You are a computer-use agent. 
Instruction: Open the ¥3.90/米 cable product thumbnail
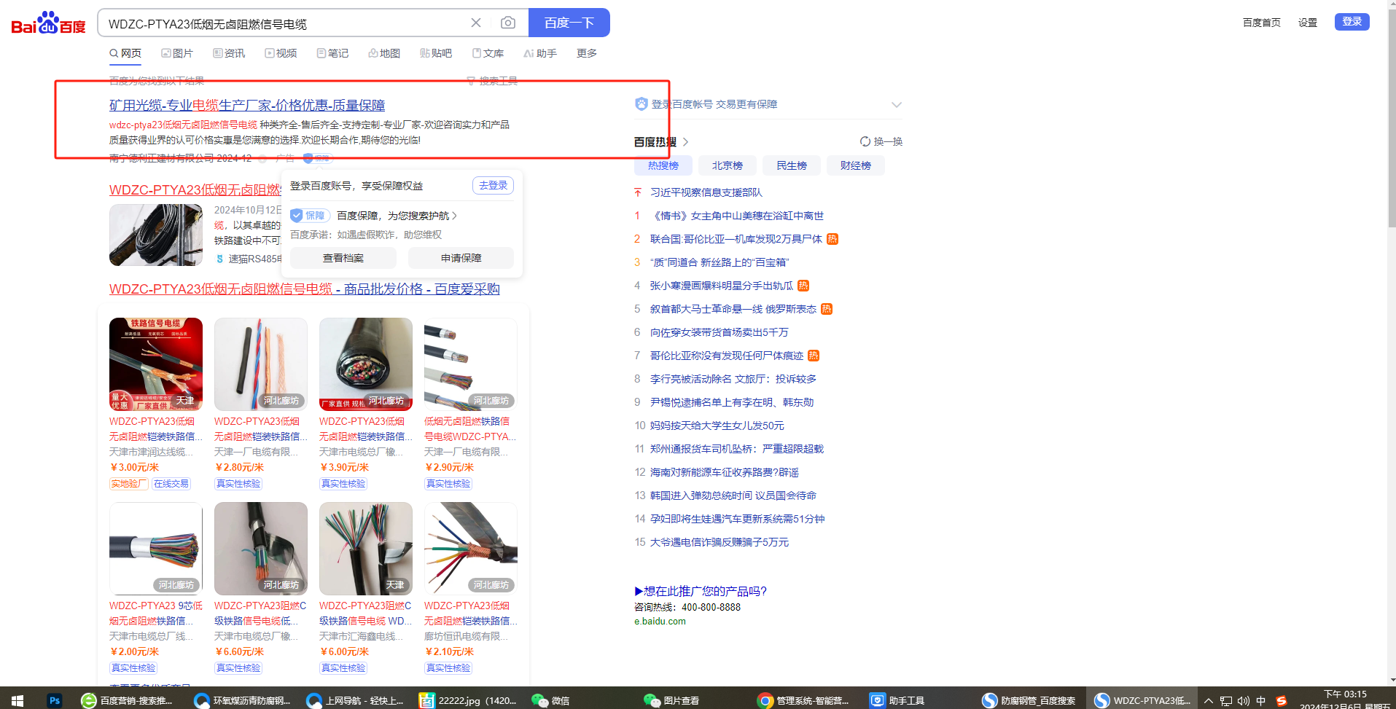(x=366, y=364)
